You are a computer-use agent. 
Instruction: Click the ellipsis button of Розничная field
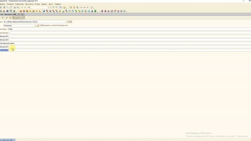tap(36, 25)
